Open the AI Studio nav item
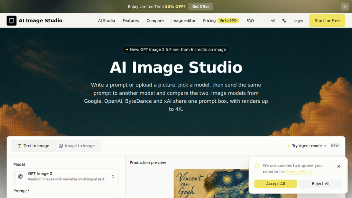This screenshot has height=198, width=352. tap(106, 21)
